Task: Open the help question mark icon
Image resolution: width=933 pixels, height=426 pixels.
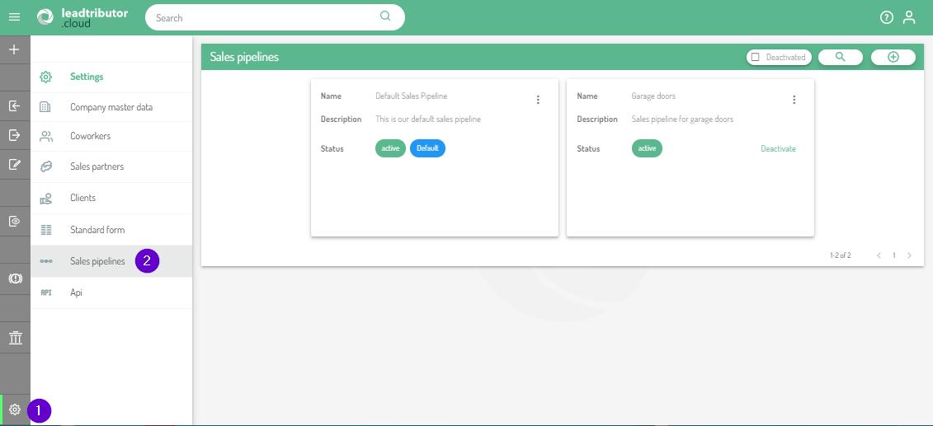Action: tap(887, 17)
